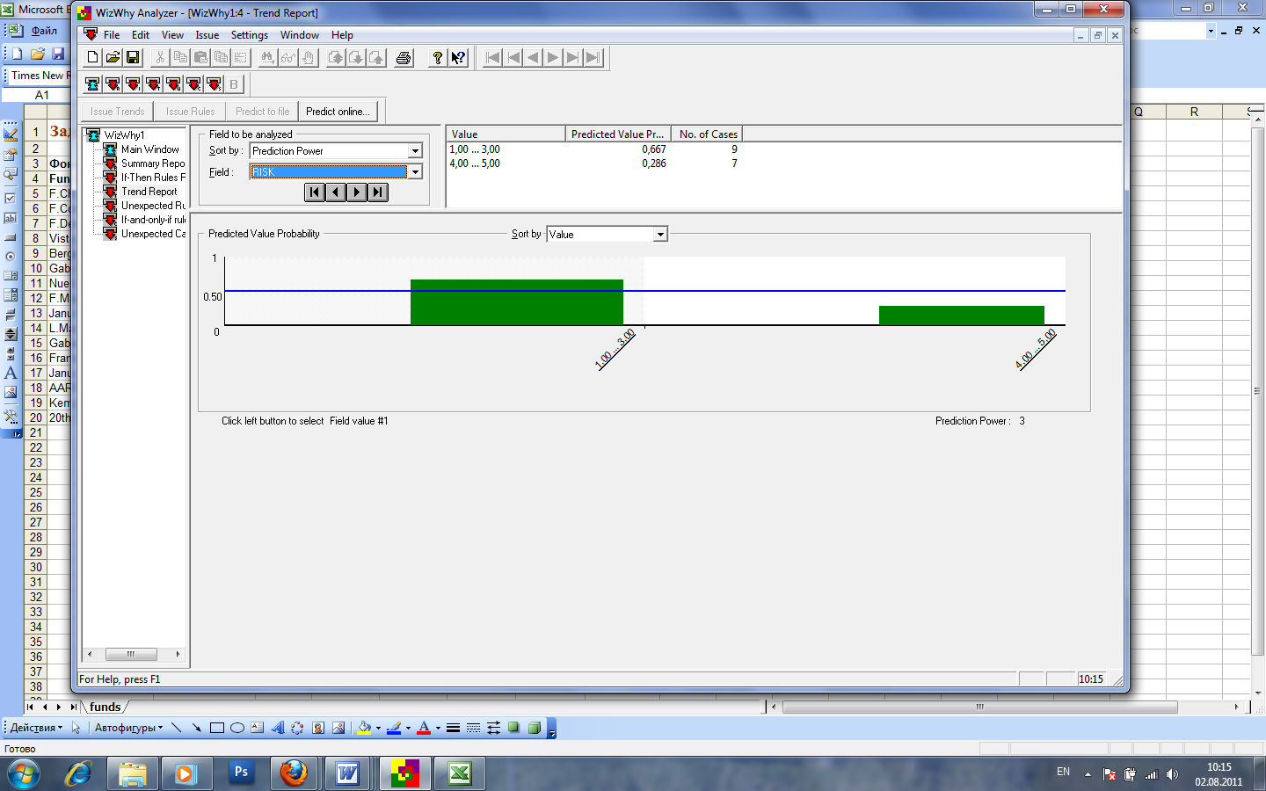Open the Edit menu in WizWhy
This screenshot has height=791, width=1266.
click(x=141, y=35)
